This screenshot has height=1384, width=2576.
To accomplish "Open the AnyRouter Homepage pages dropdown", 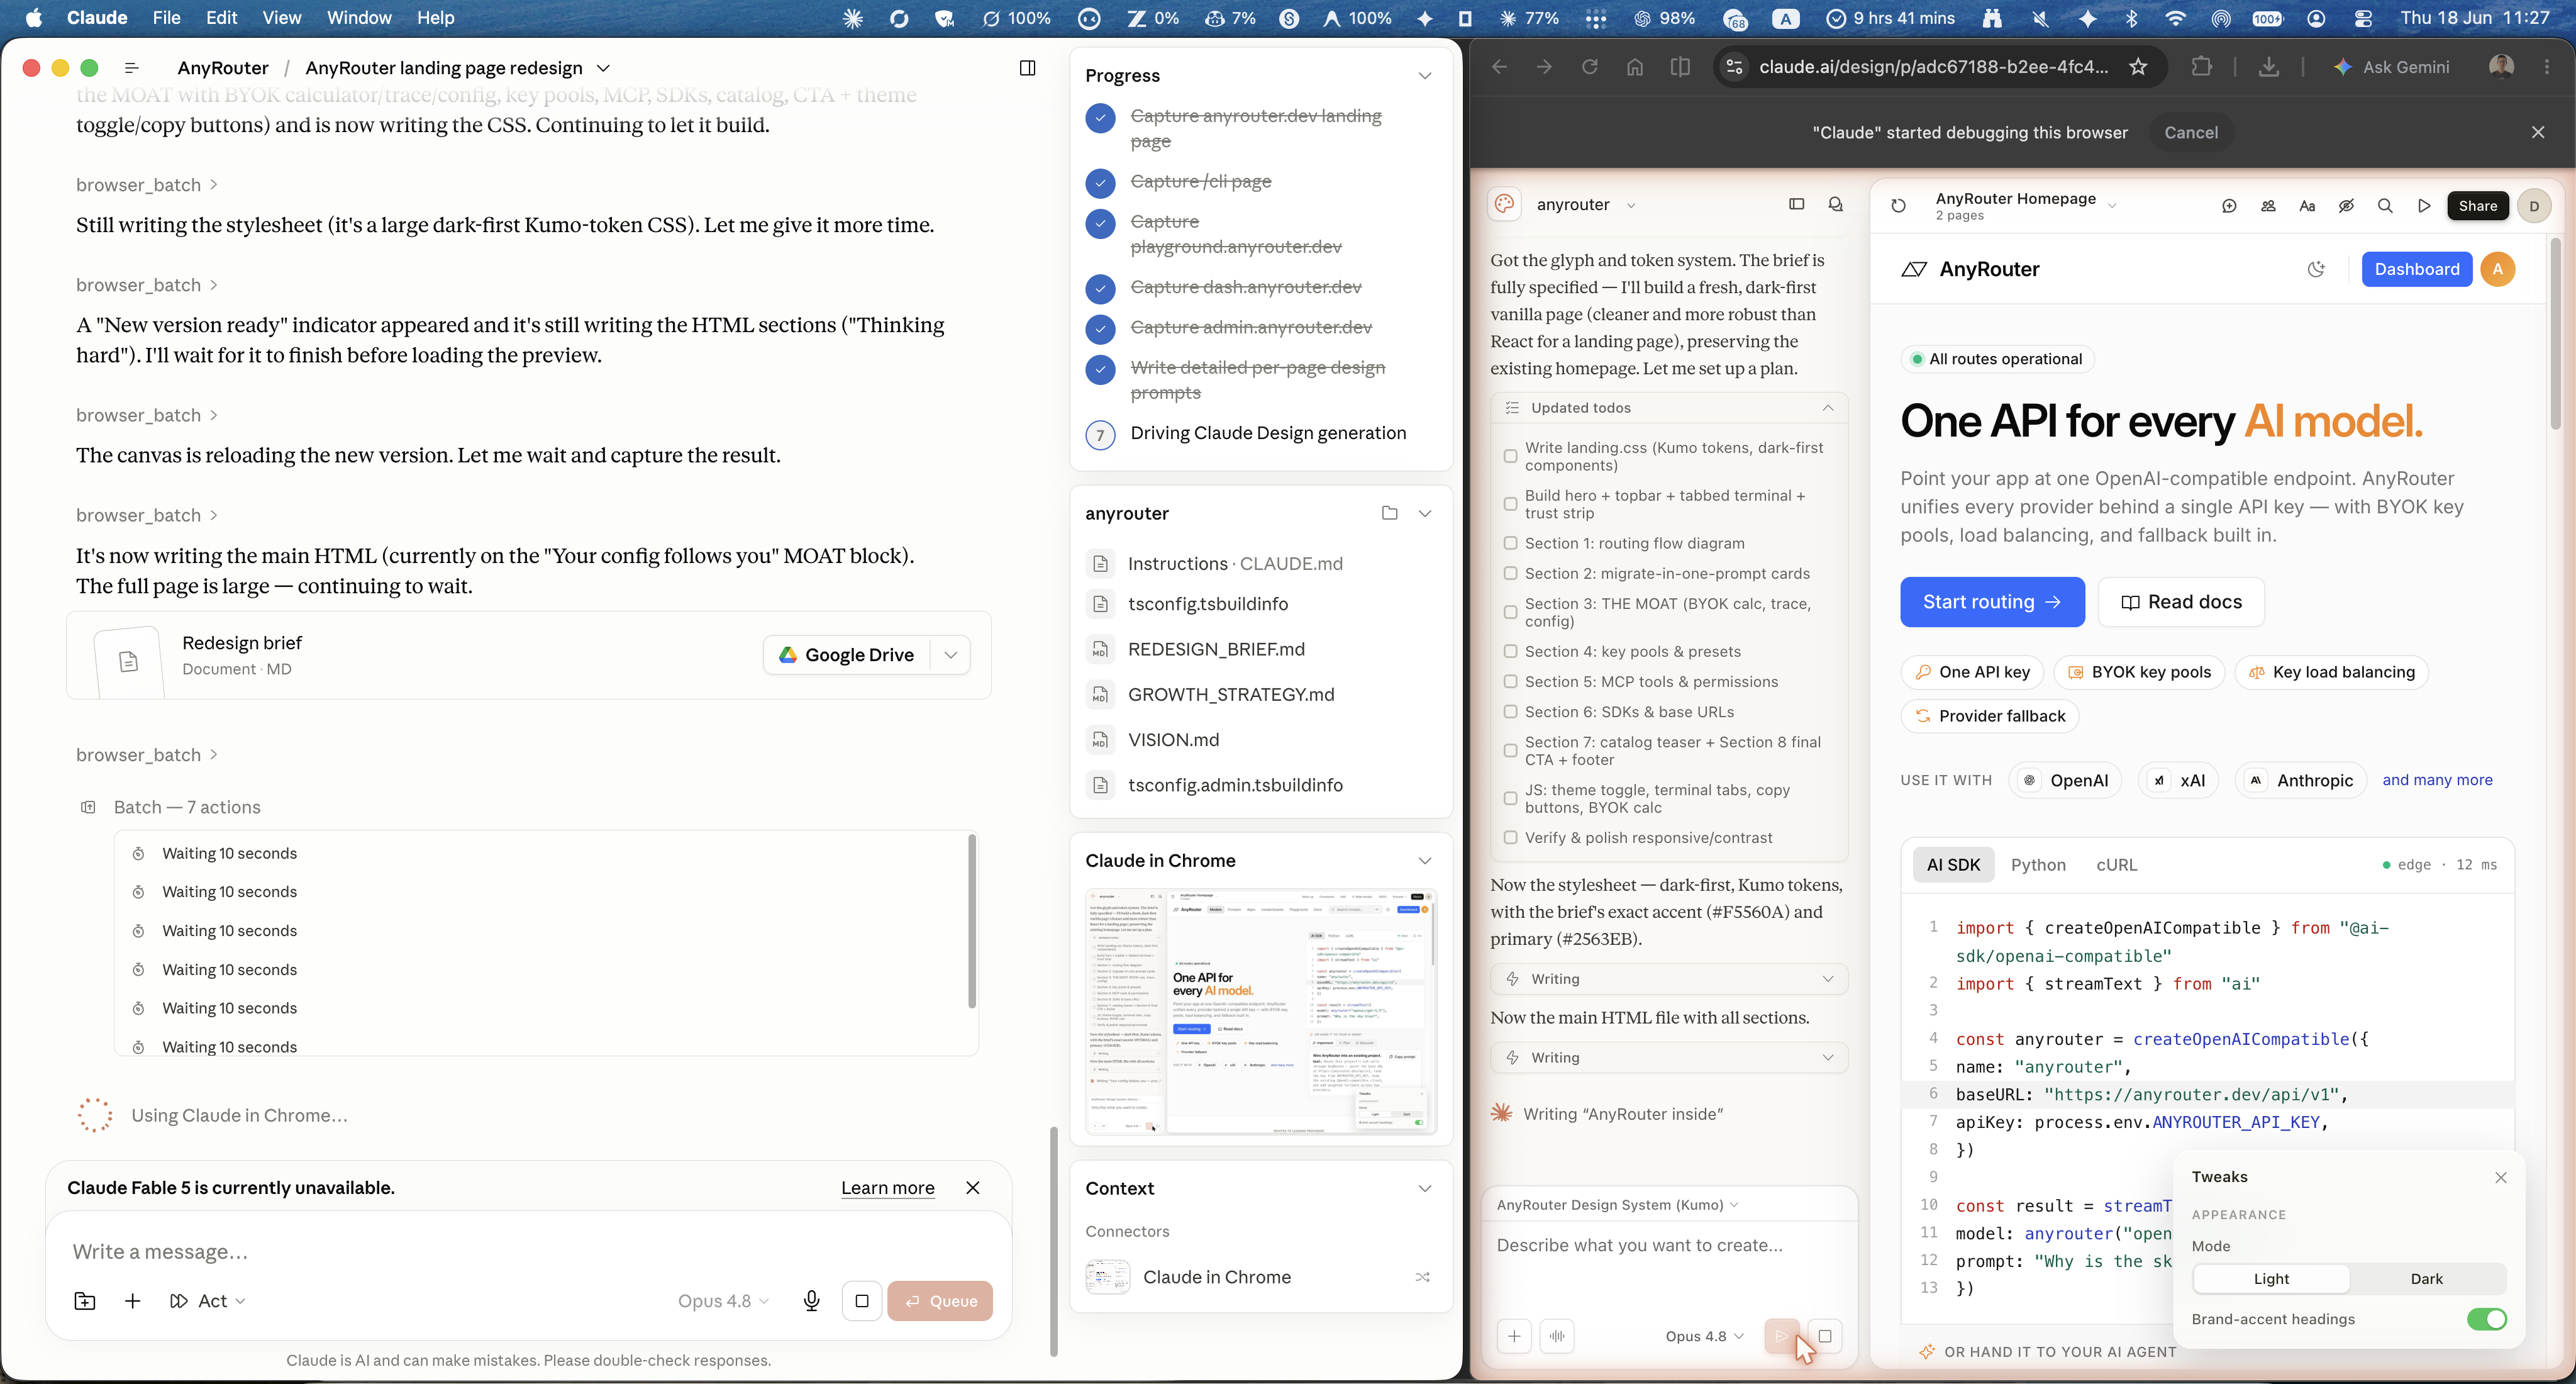I will point(2112,206).
